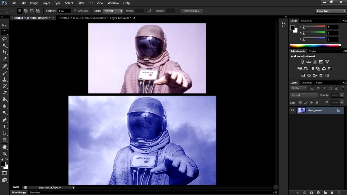Select the Crop tool
The height and width of the screenshot is (195, 347).
tap(5, 52)
